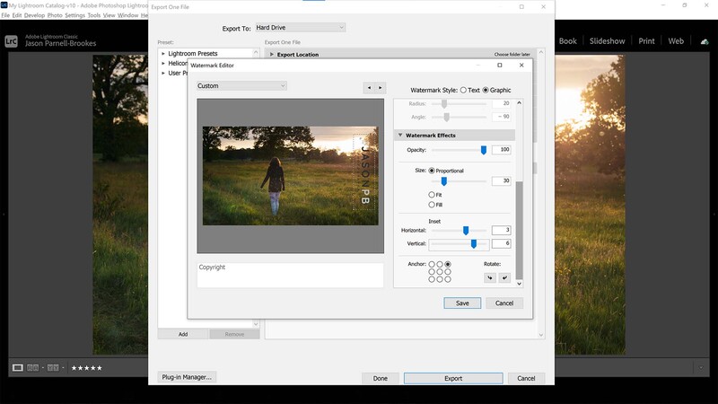Cancel the Export One File dialog
This screenshot has height=404, width=718.
pos(526,378)
